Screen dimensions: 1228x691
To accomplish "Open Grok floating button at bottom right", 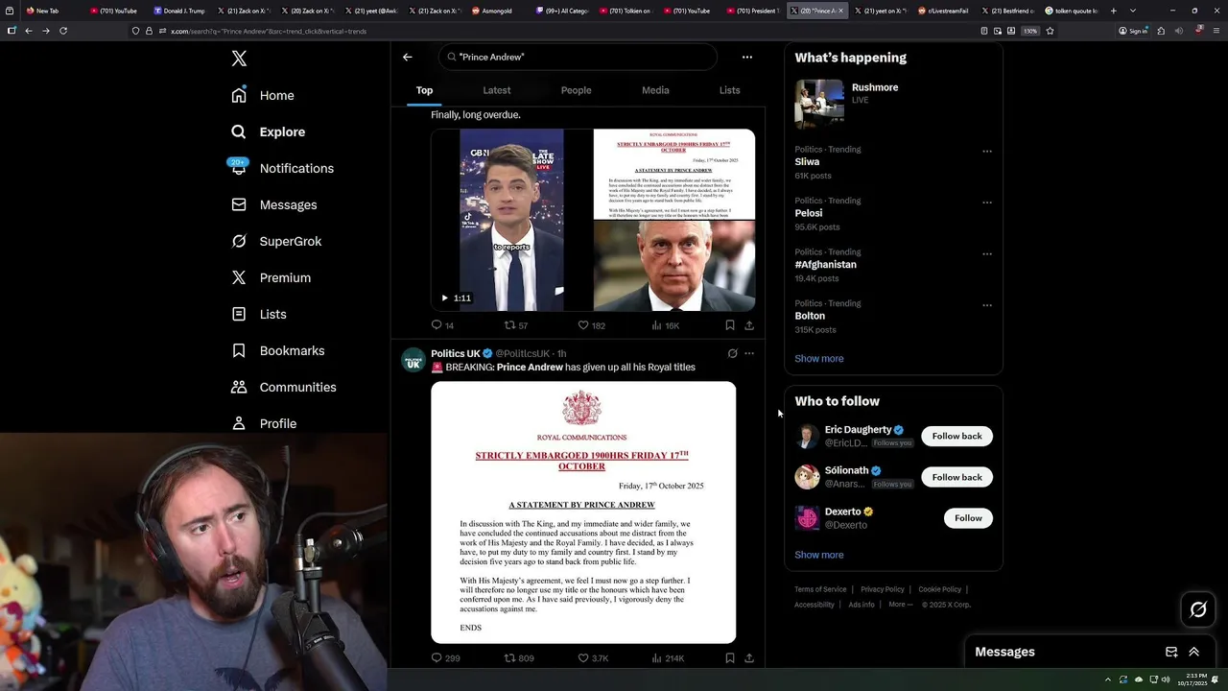I will pyautogui.click(x=1198, y=609).
